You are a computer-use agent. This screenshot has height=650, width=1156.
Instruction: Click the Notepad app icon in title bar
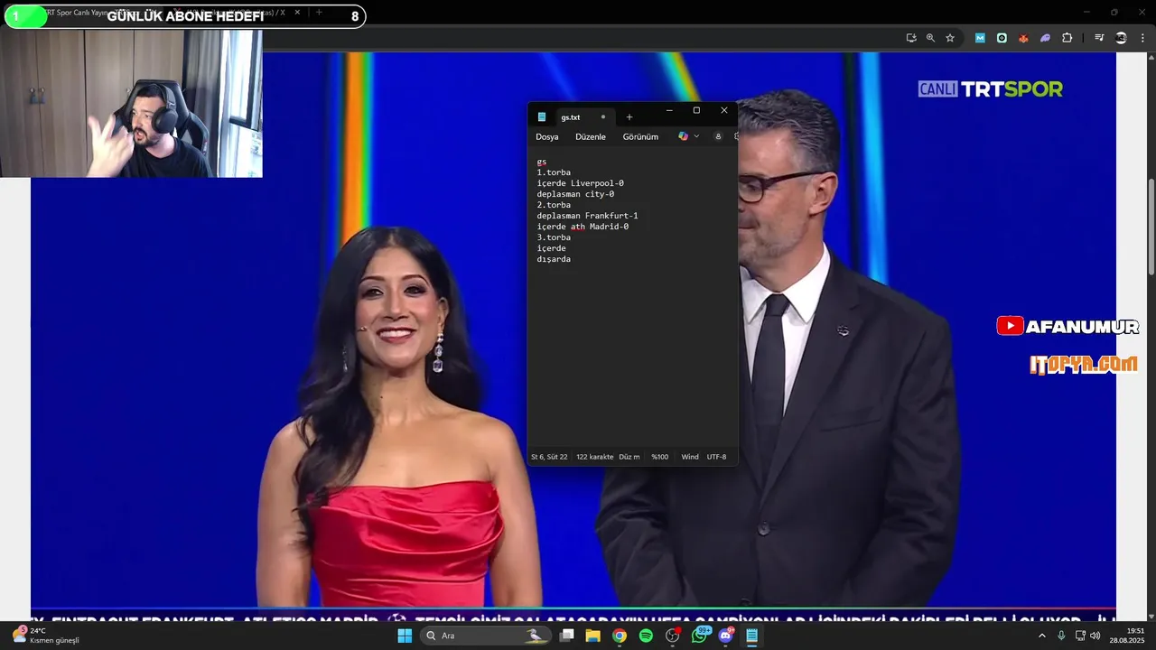(x=542, y=116)
